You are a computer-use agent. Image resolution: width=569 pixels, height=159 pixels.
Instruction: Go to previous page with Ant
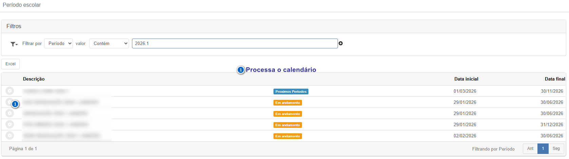click(x=530, y=149)
